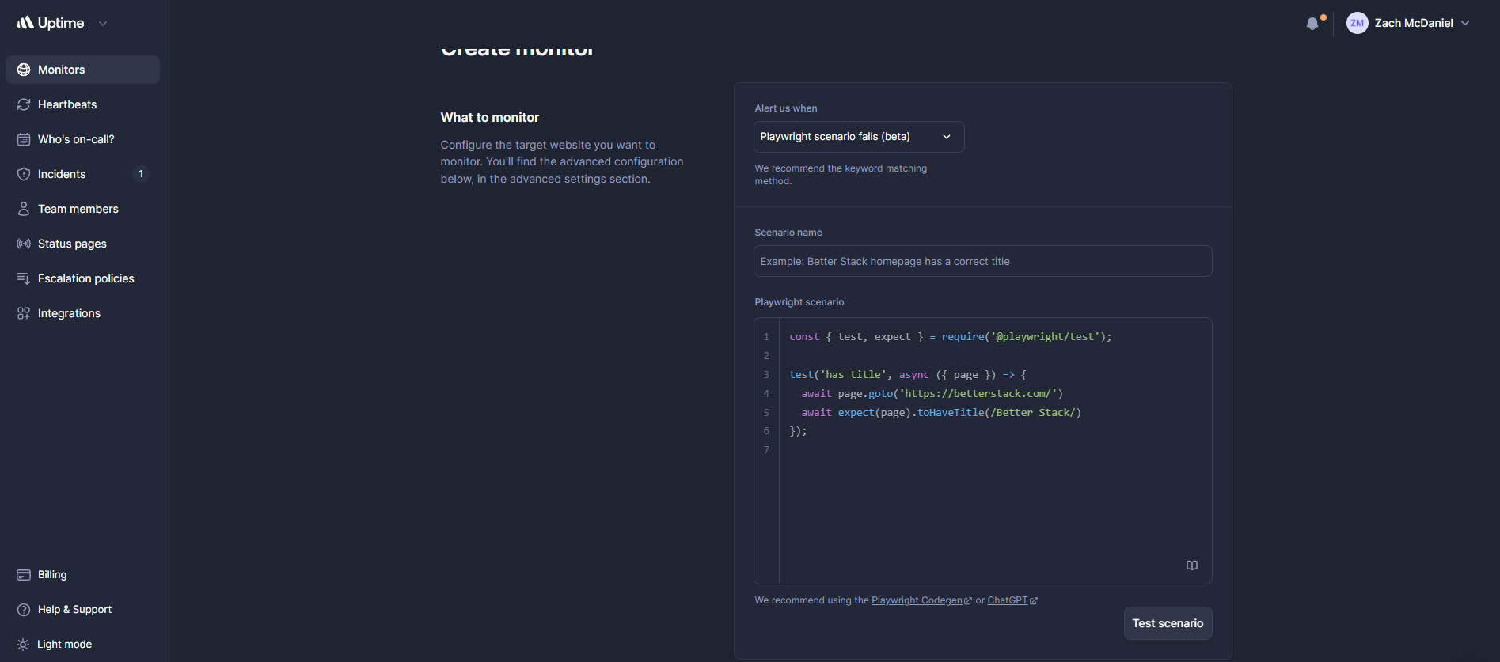Screen dimensions: 1500x662
Task: Click the Integrations grid icon
Action: (24, 313)
